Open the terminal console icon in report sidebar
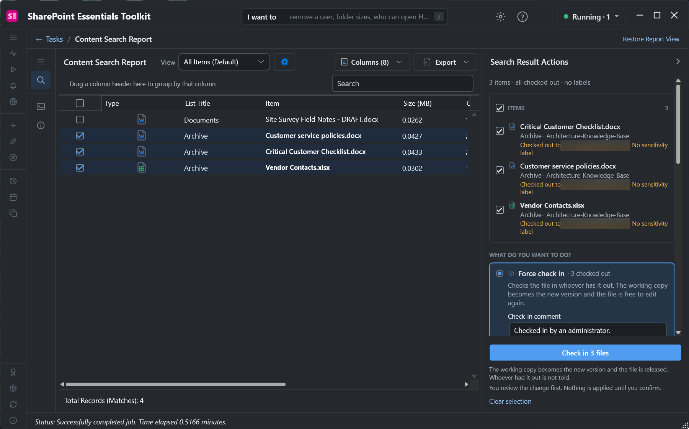 click(41, 106)
